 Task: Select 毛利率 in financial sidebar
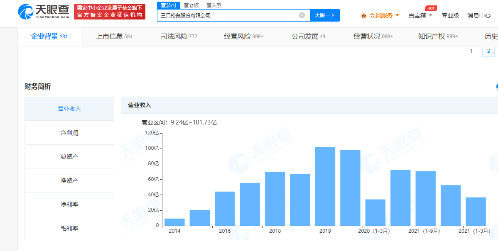tap(69, 228)
